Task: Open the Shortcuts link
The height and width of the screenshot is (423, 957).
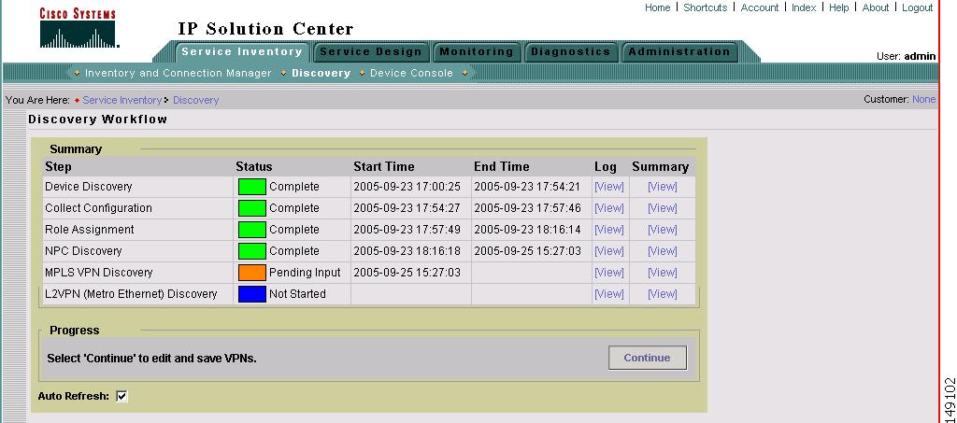Action: (705, 7)
